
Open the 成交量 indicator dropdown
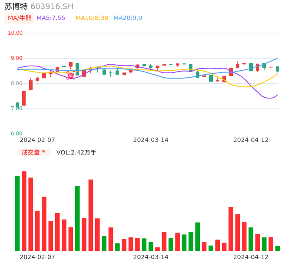pos(33,152)
